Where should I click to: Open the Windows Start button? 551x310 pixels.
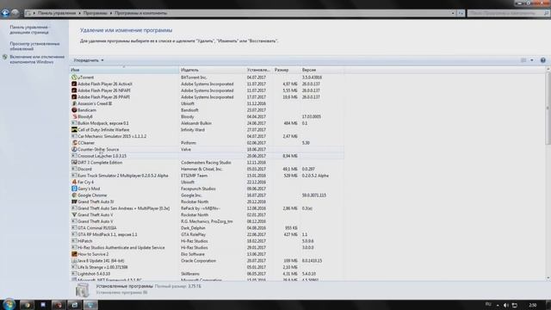point(9,304)
